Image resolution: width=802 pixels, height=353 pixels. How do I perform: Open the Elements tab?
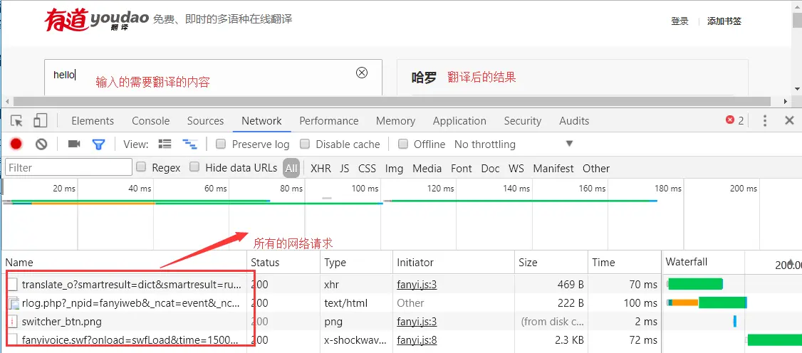tap(93, 121)
